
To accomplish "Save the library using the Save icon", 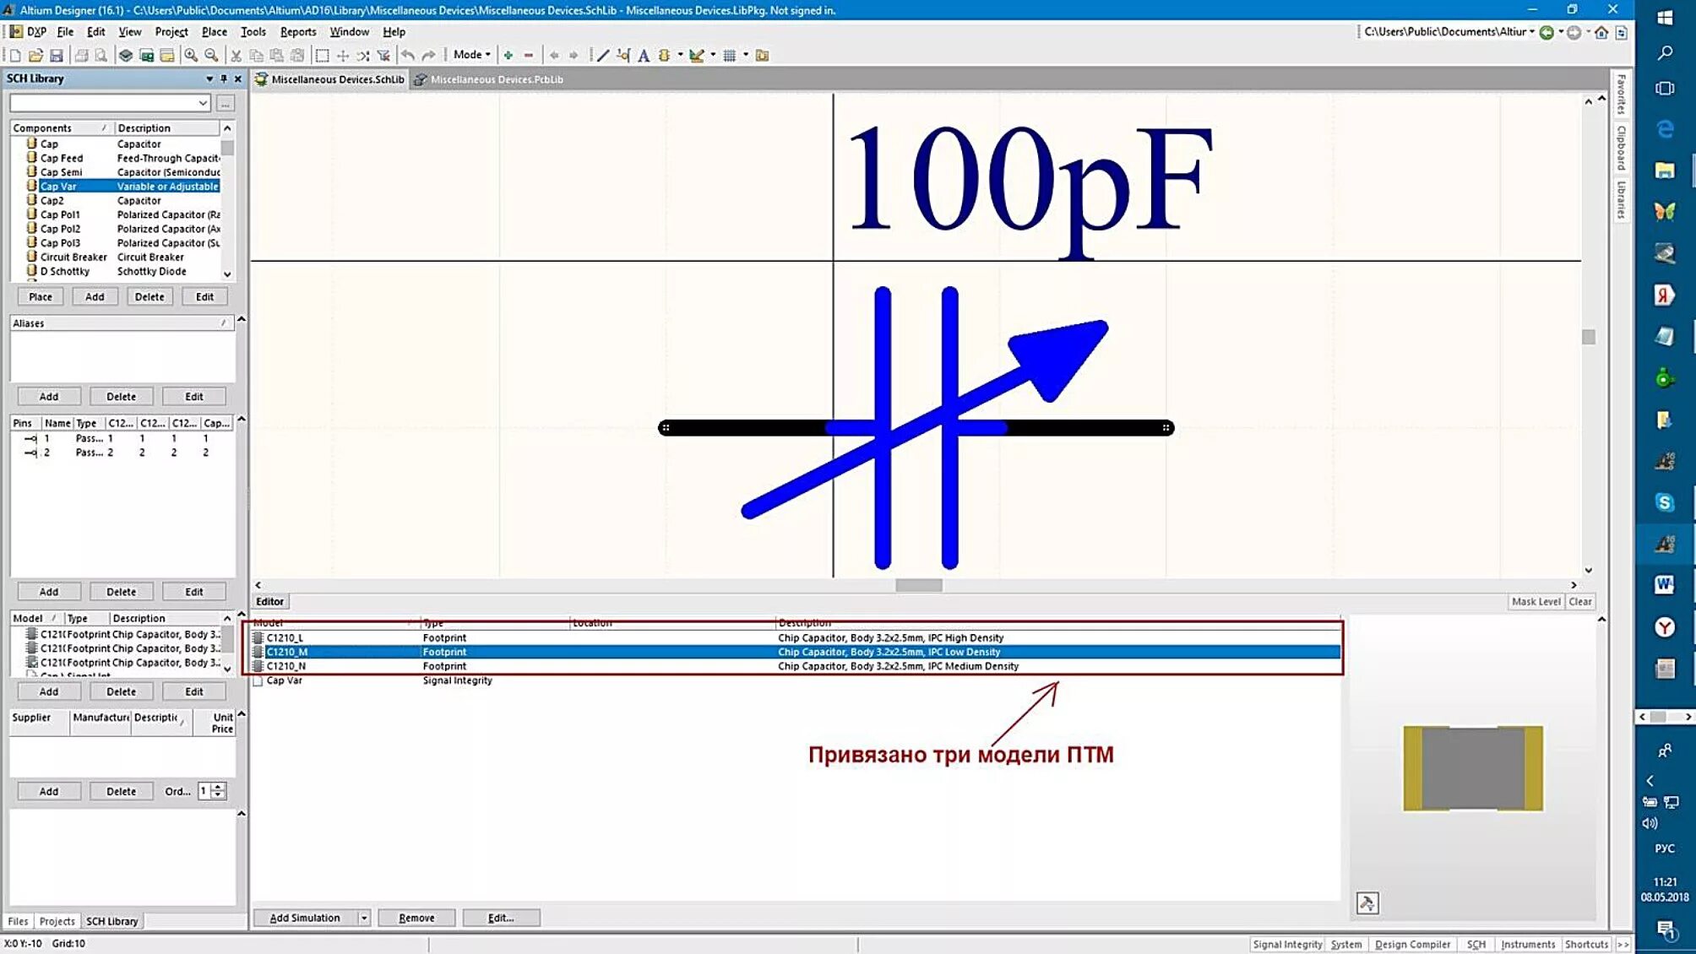I will 57,54.
